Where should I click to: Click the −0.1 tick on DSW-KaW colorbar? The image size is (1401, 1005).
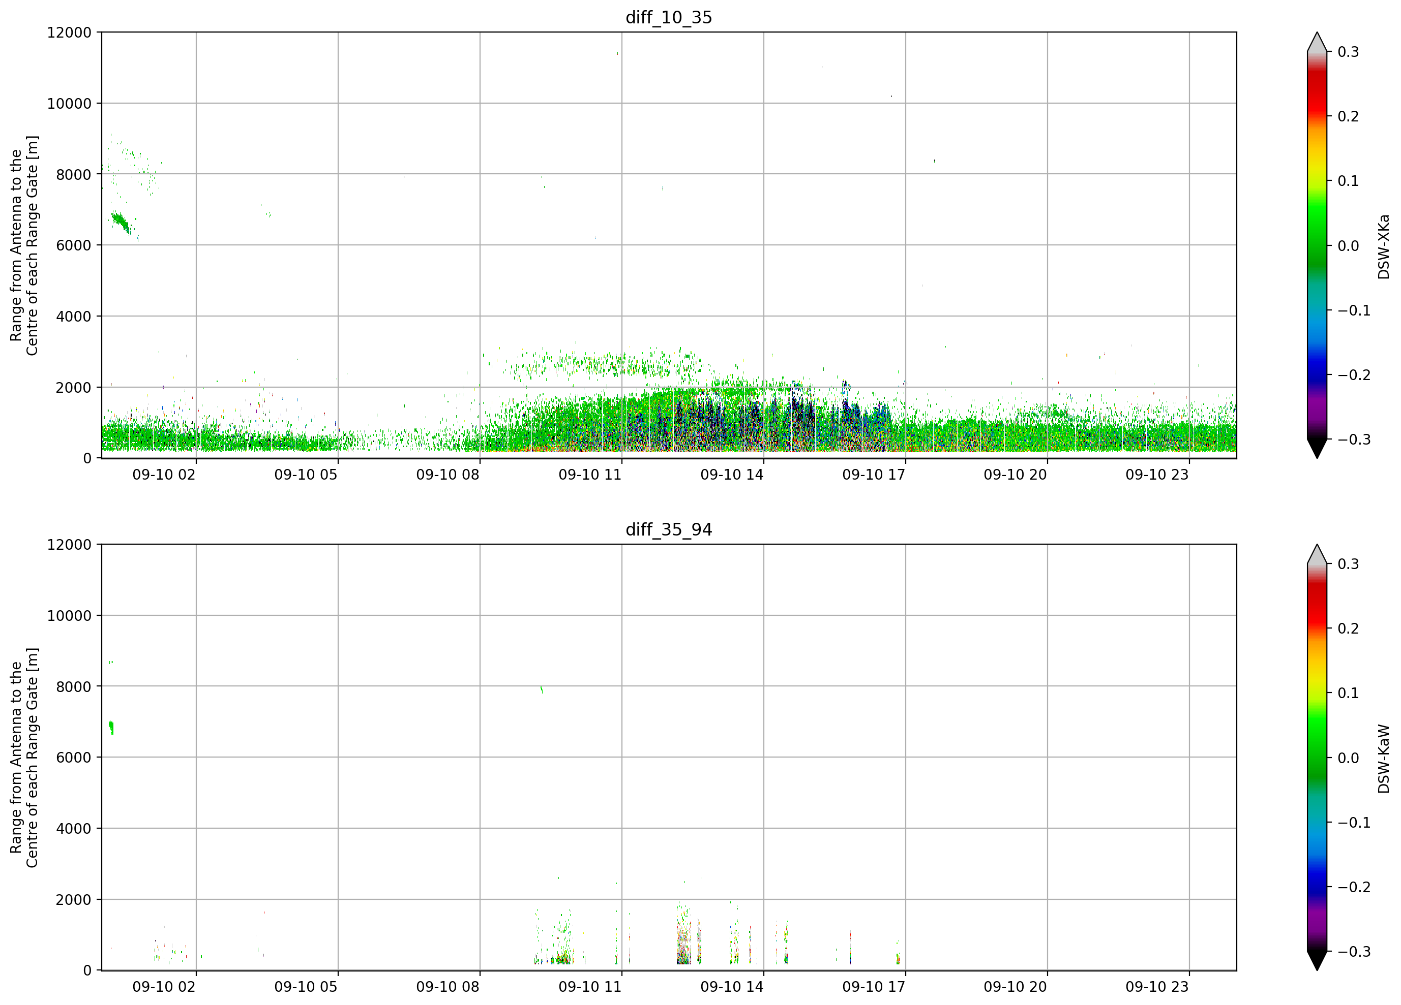pos(1354,823)
